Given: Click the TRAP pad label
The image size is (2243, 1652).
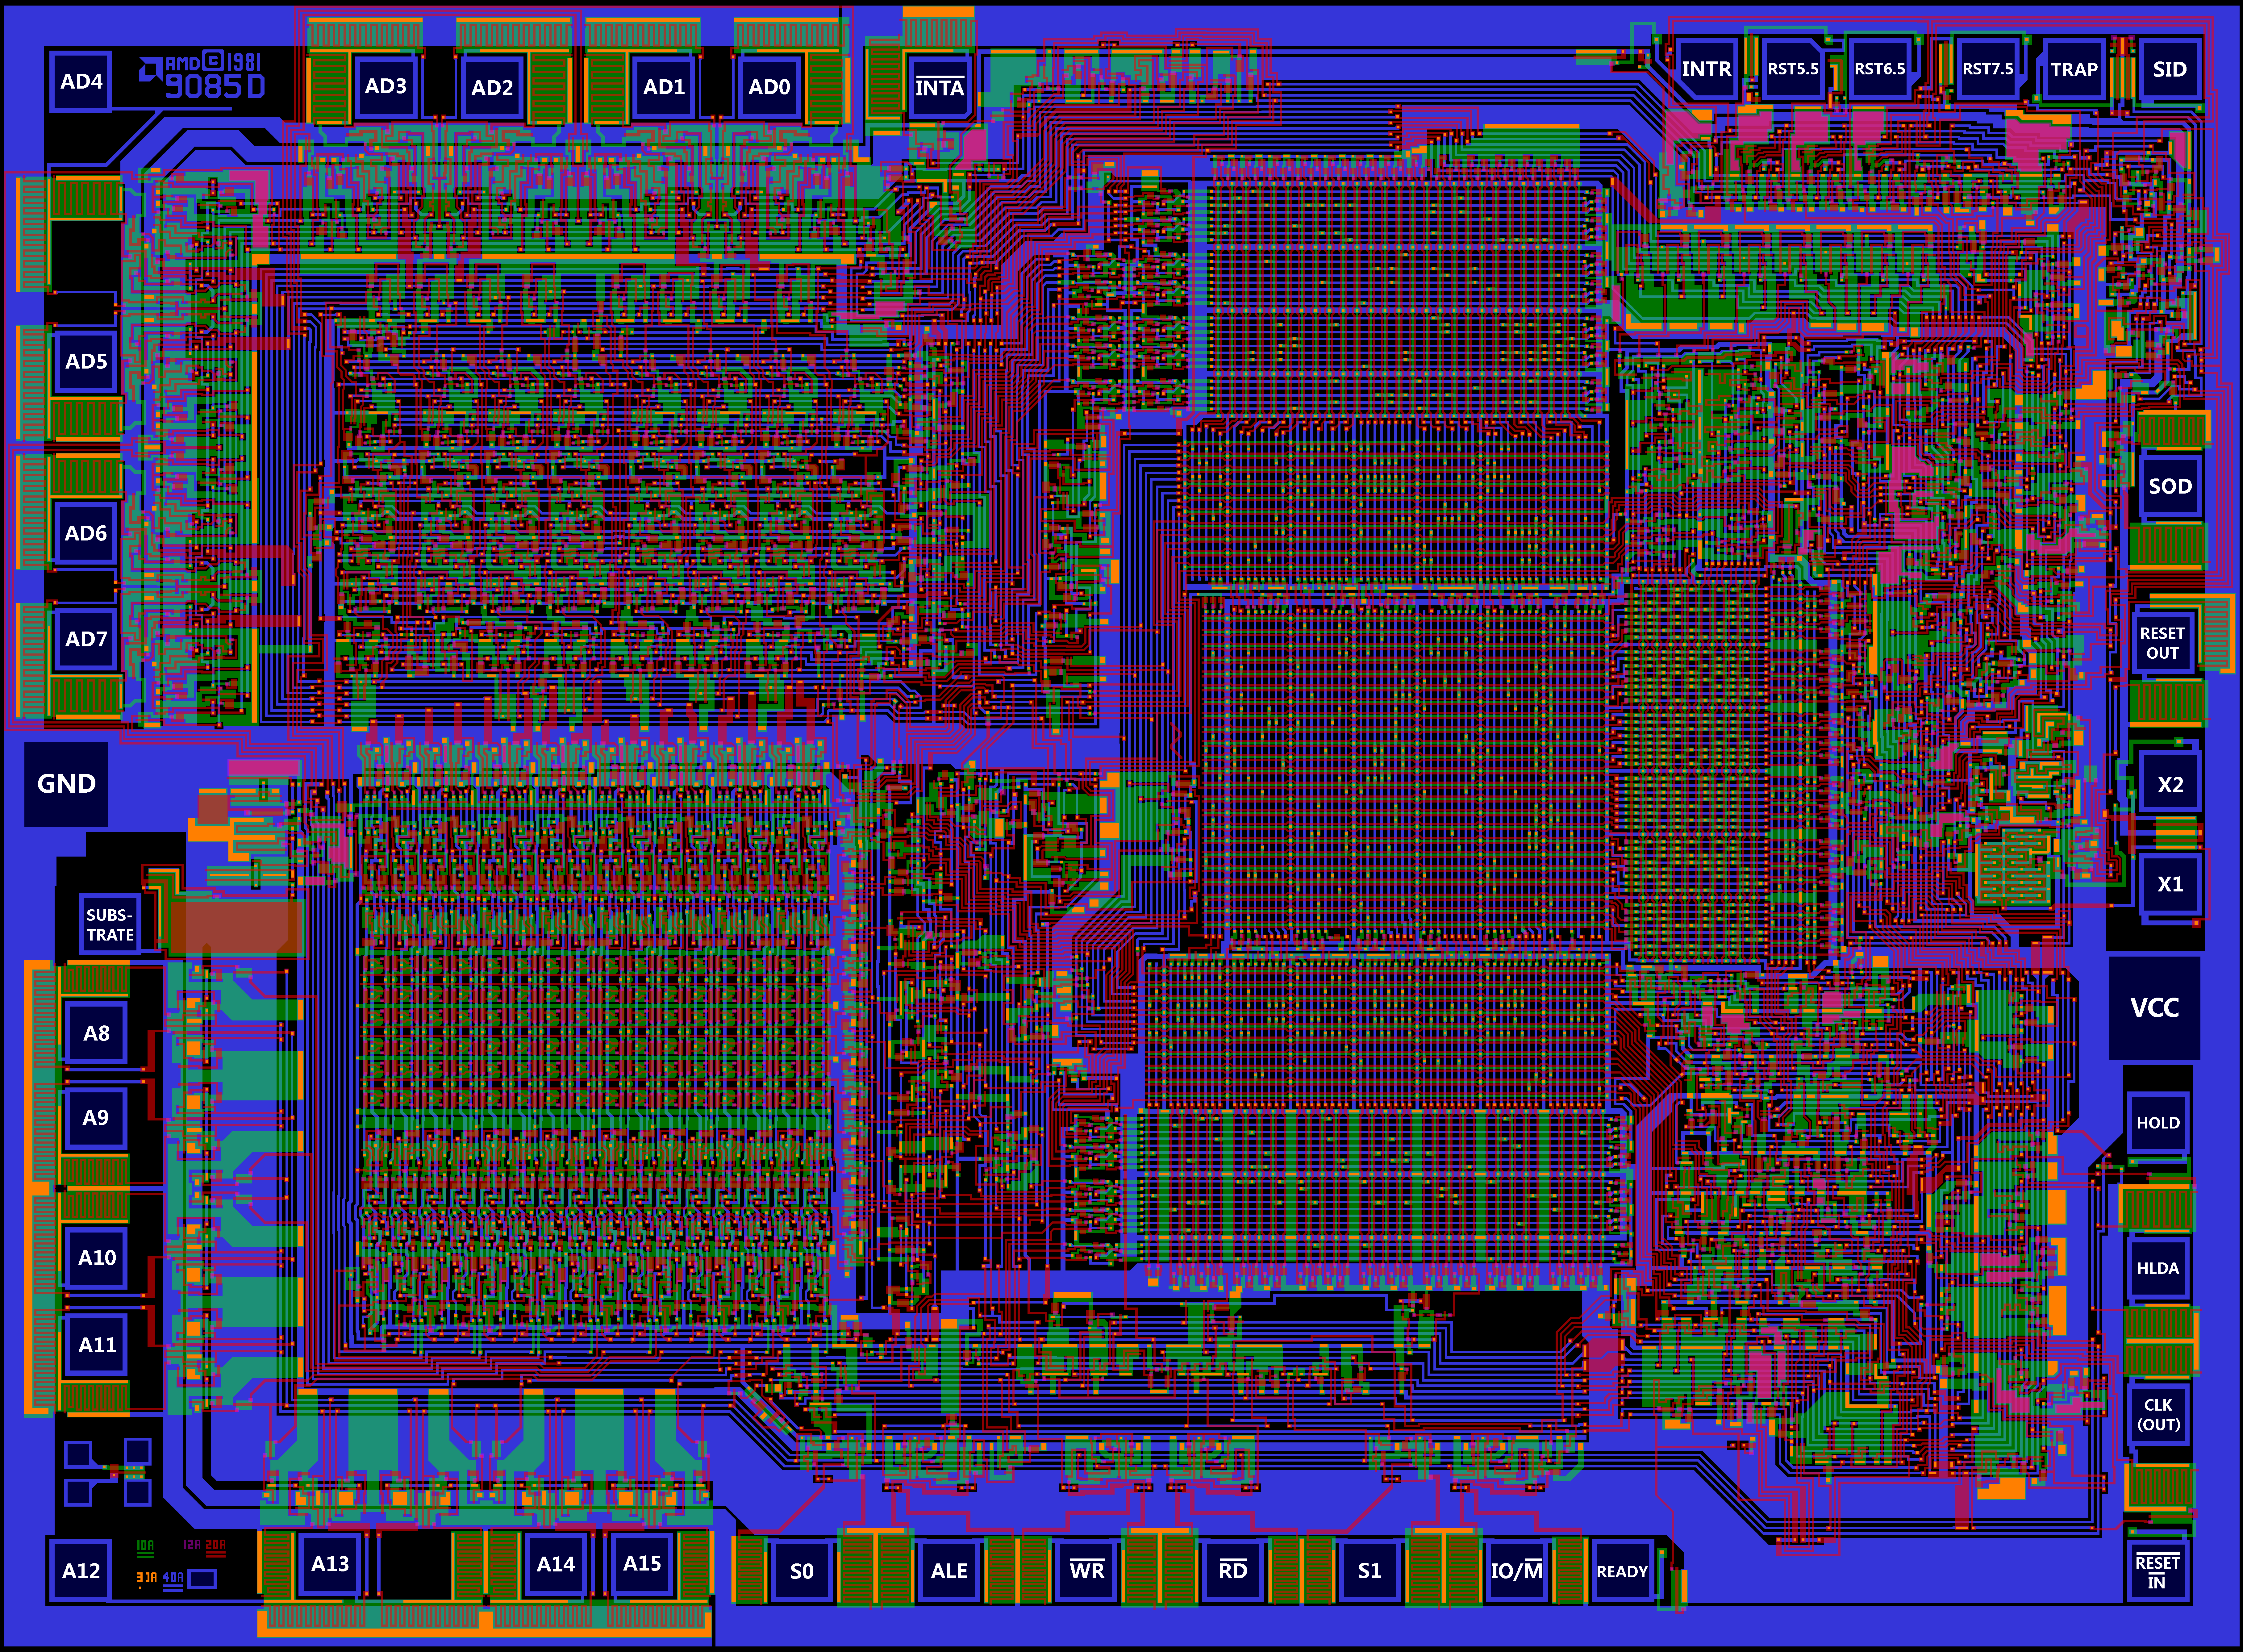Looking at the screenshot, I should [2074, 69].
